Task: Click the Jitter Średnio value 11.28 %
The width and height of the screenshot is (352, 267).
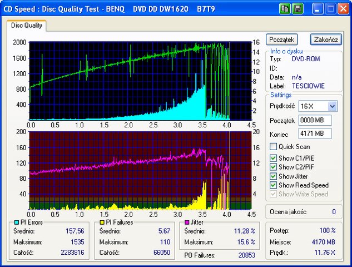Action: pyautogui.click(x=245, y=231)
